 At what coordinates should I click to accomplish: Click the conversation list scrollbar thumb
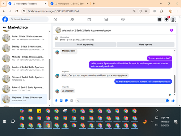(x=49, y=79)
